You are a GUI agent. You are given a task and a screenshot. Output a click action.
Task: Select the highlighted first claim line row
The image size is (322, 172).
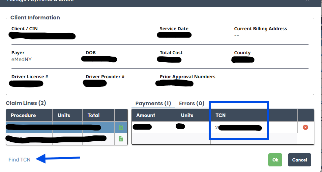[59, 127]
